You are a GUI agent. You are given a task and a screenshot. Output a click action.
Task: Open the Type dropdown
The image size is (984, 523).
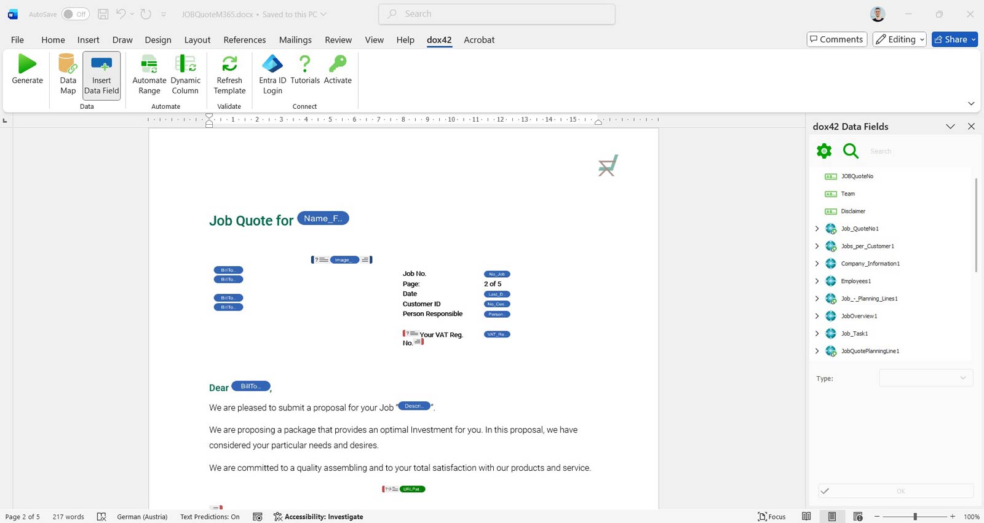tap(926, 378)
